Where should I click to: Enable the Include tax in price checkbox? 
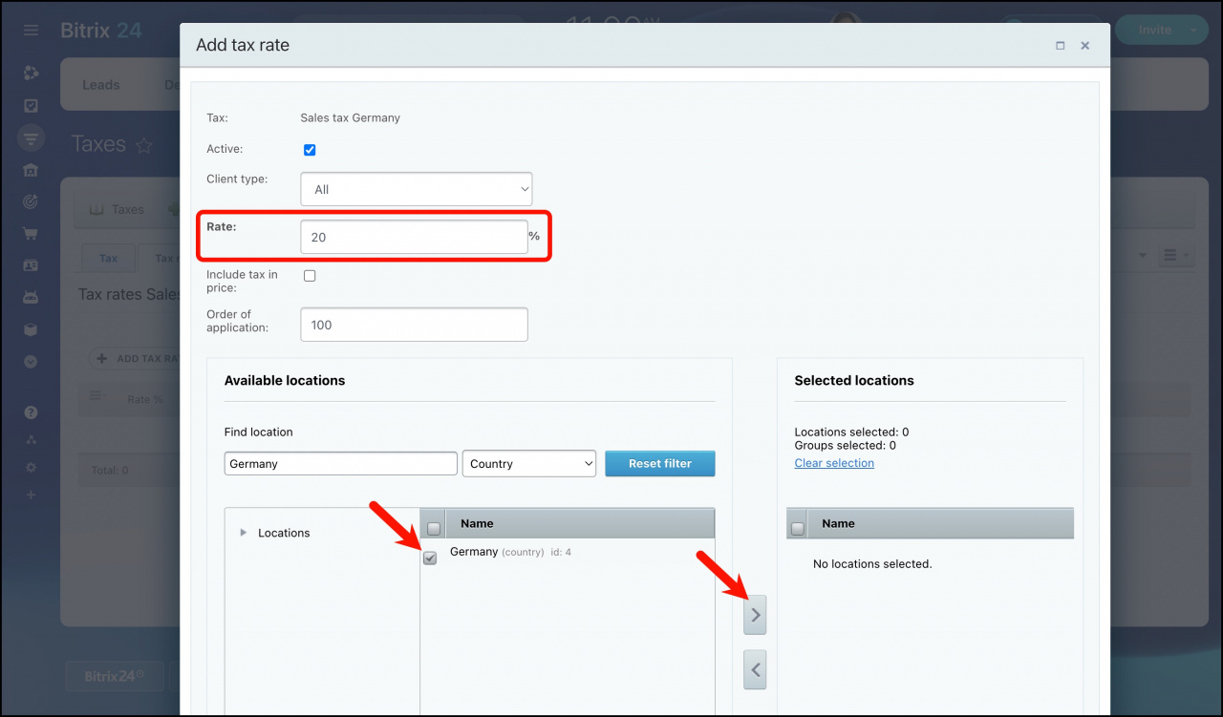(x=310, y=276)
